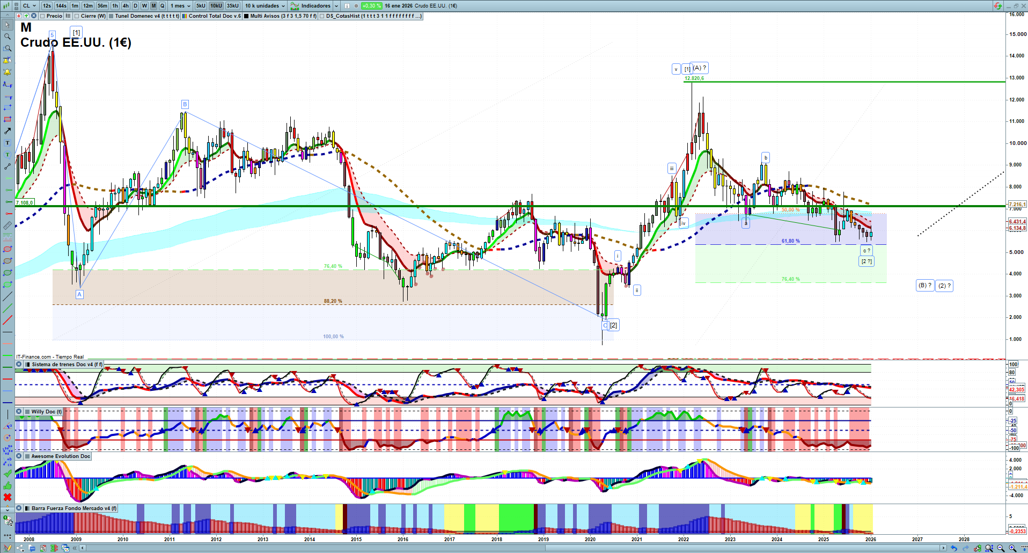Toggle the Precio checkbox

[x=42, y=16]
